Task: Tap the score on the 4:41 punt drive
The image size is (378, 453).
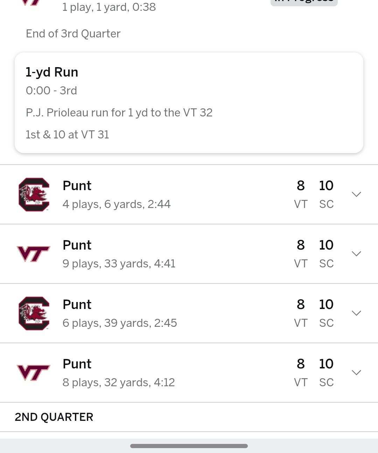Action: pos(314,254)
